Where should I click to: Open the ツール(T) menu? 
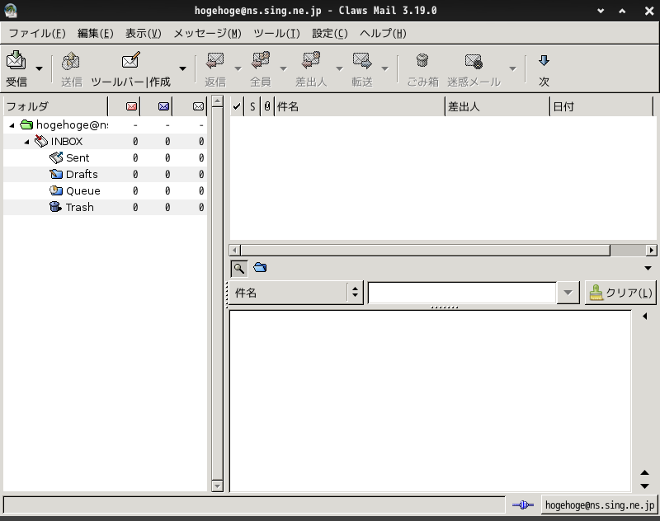tap(276, 33)
